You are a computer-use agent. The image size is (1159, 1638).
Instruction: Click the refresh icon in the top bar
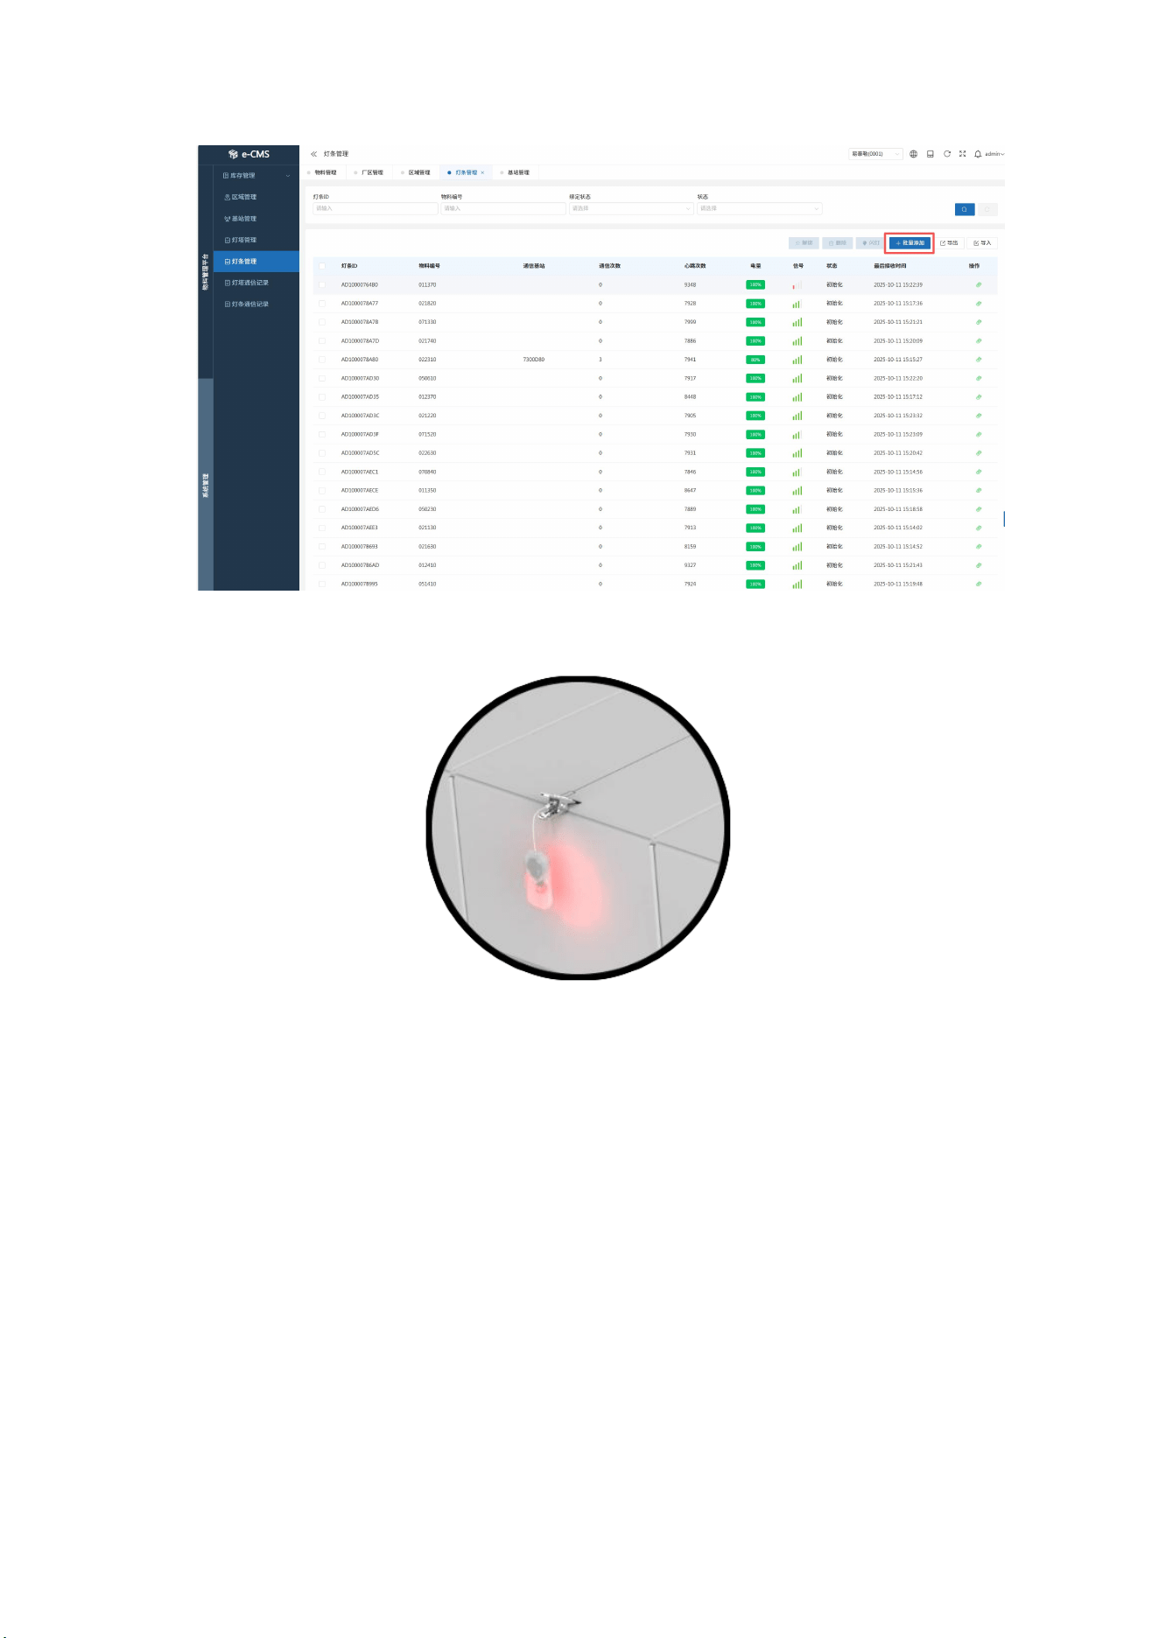pyautogui.click(x=946, y=154)
